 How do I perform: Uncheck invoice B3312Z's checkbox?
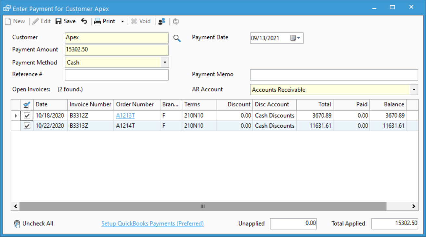pos(27,115)
